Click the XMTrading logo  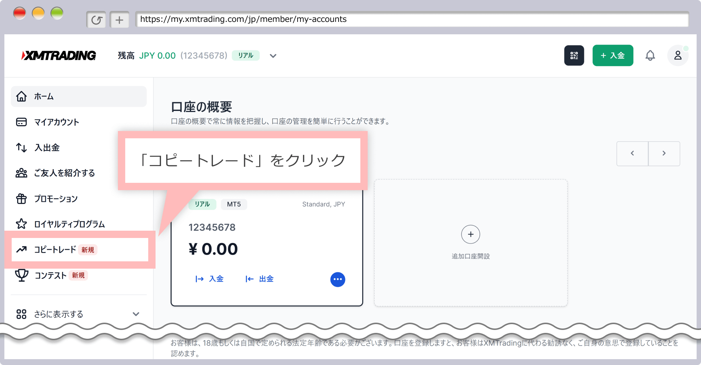(59, 55)
